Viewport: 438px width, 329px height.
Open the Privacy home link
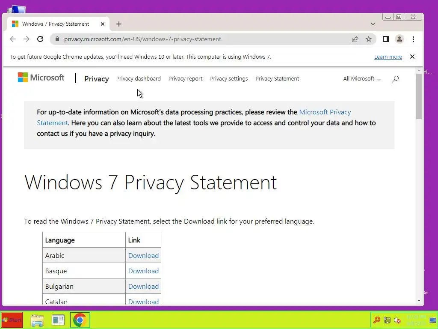click(x=97, y=79)
